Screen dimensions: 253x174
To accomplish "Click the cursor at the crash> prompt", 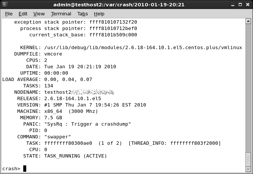I will tap(25, 169).
